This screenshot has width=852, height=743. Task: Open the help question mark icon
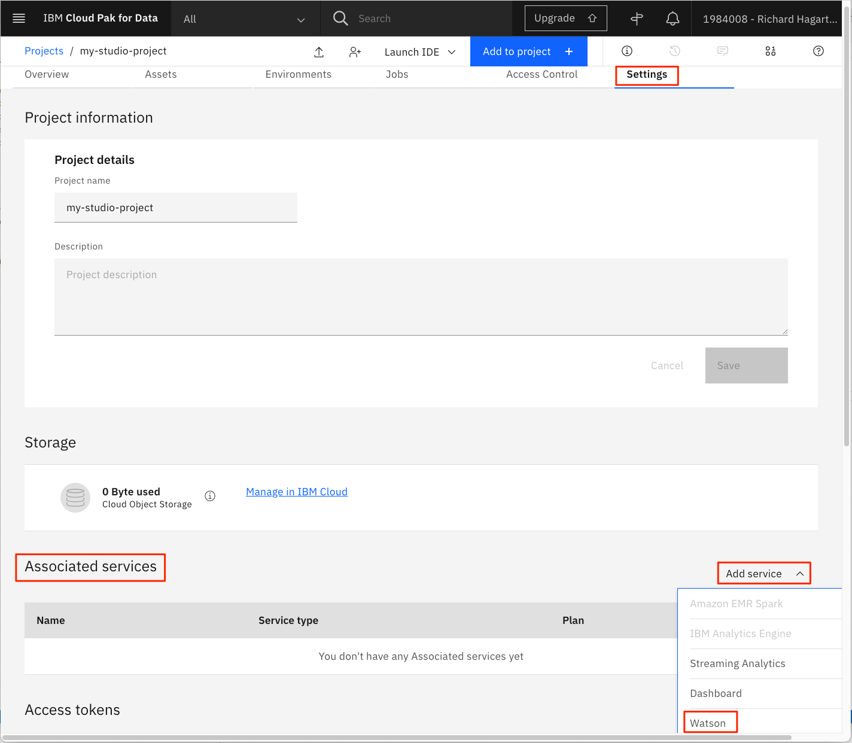(x=818, y=51)
